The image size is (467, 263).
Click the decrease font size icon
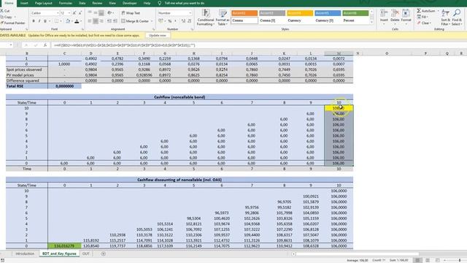[x=80, y=13]
